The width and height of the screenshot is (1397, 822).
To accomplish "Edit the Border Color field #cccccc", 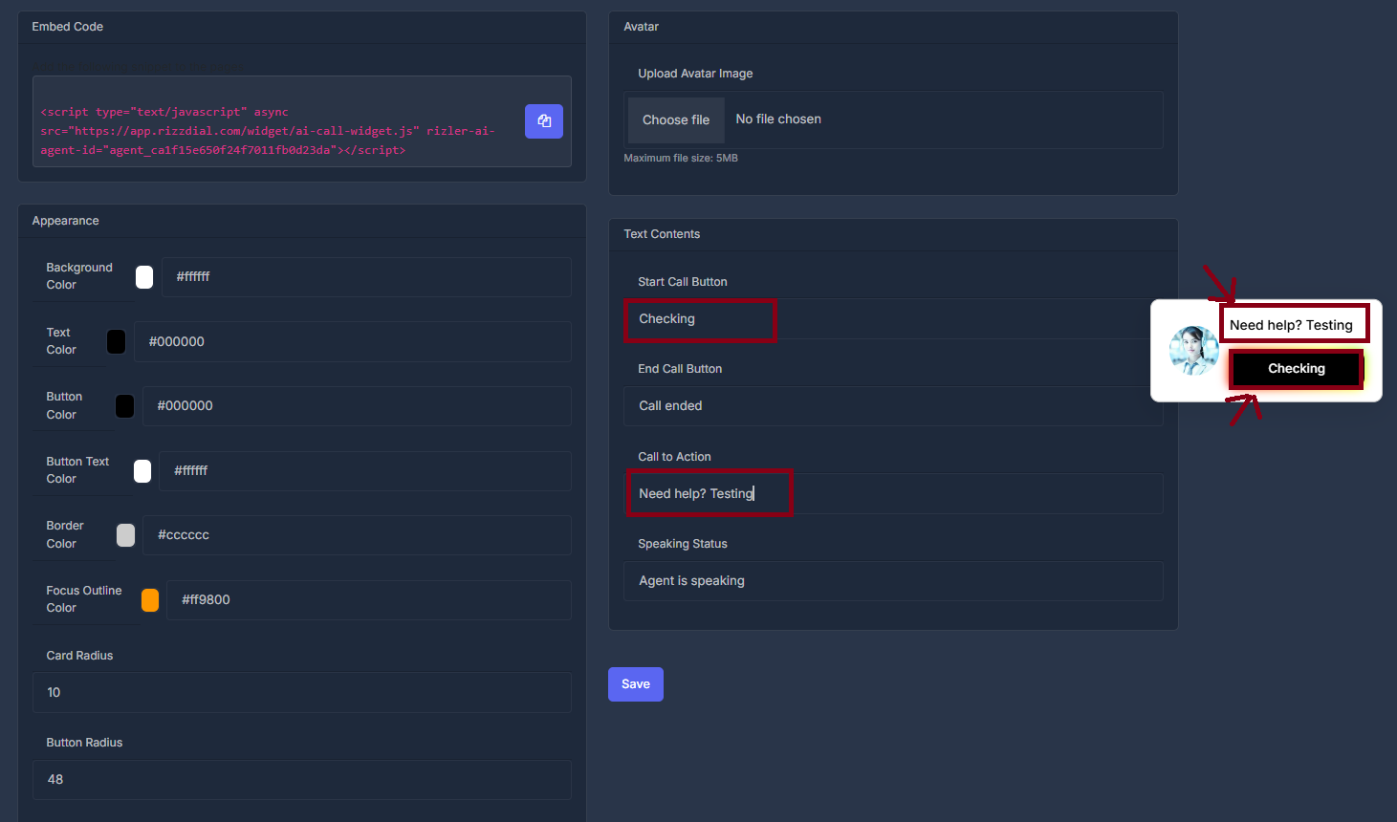I will [357, 535].
